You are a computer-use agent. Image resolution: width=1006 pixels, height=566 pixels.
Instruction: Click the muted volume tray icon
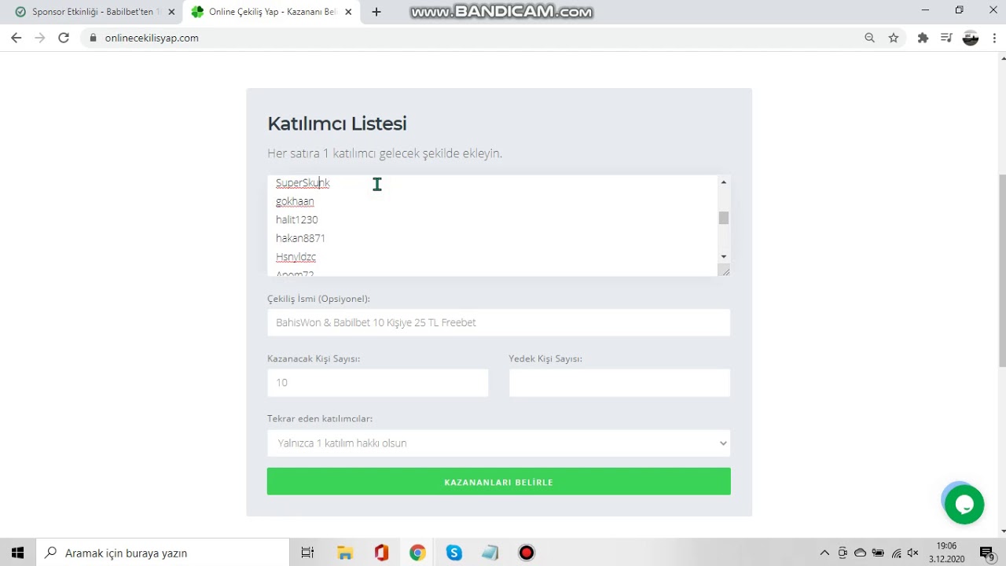click(x=913, y=553)
